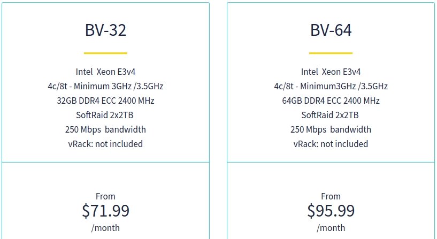Screen dimensions: 437x239
Task: Click the 64GB DDR4 ECC 2400 MHz line
Action: (331, 101)
